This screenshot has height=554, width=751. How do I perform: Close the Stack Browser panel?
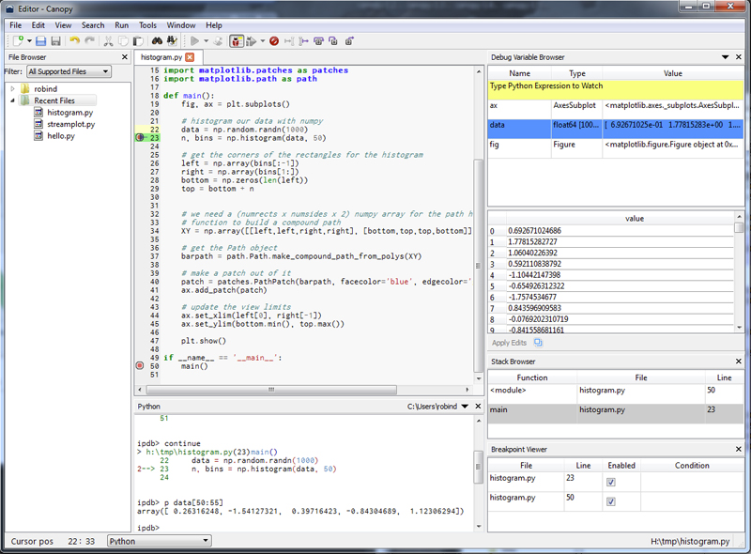point(739,362)
